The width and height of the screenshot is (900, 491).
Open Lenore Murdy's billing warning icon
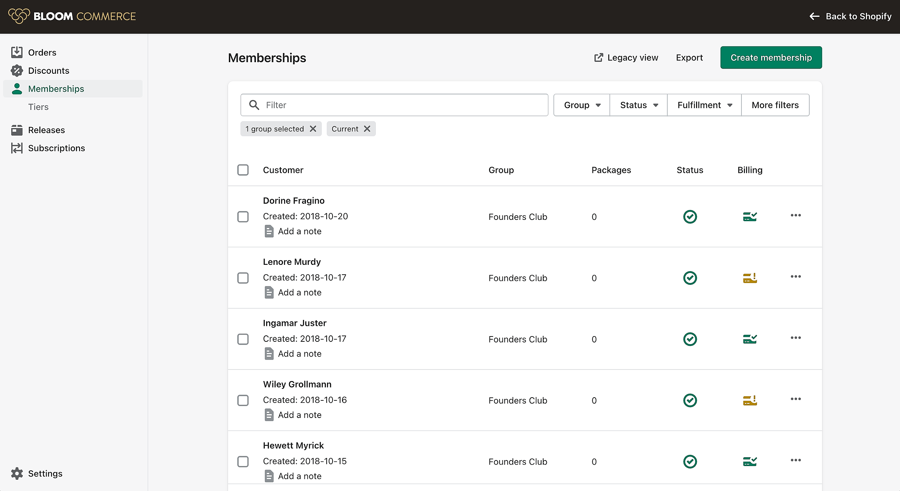[750, 278]
